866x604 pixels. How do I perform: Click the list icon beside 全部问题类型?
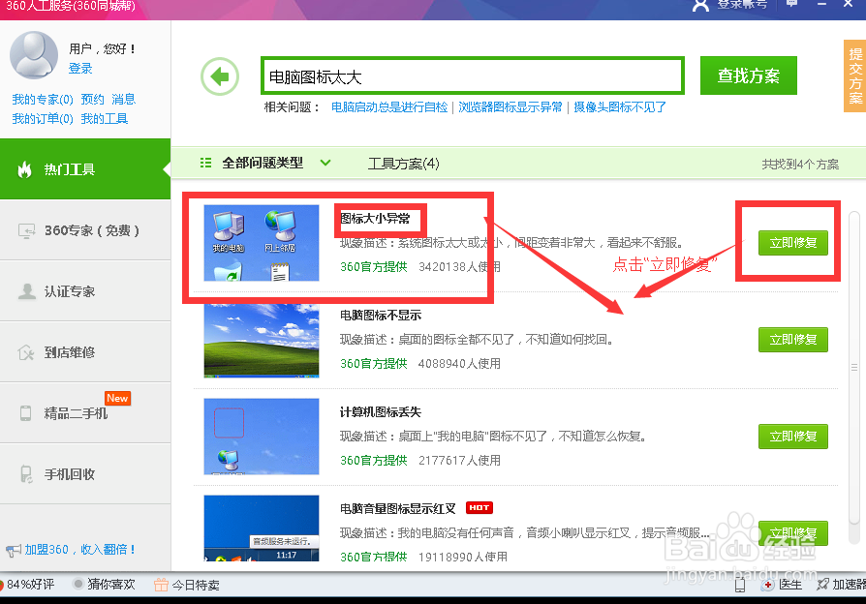click(205, 163)
